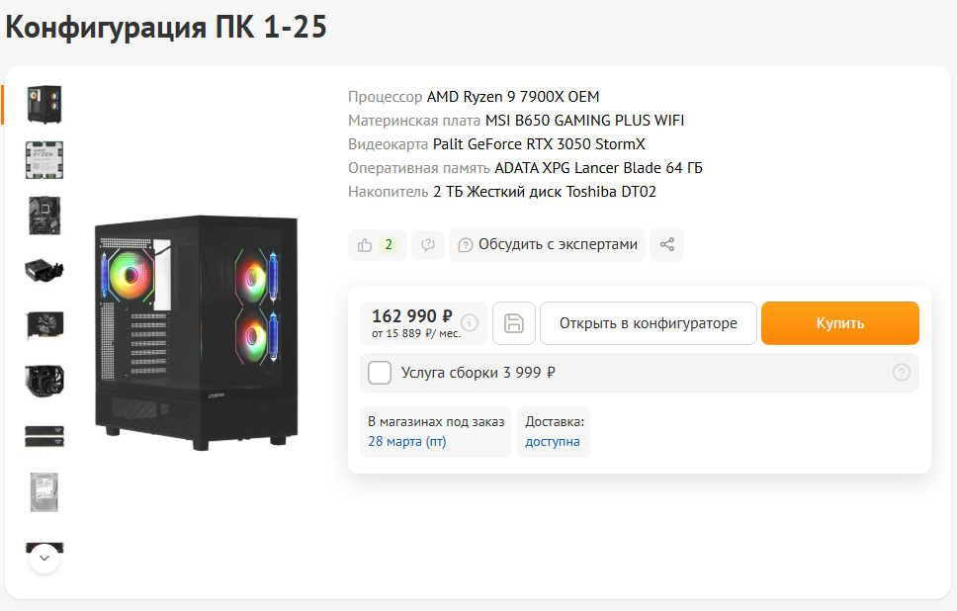Click the assembly service help question icon
The width and height of the screenshot is (957, 611).
pos(902,373)
